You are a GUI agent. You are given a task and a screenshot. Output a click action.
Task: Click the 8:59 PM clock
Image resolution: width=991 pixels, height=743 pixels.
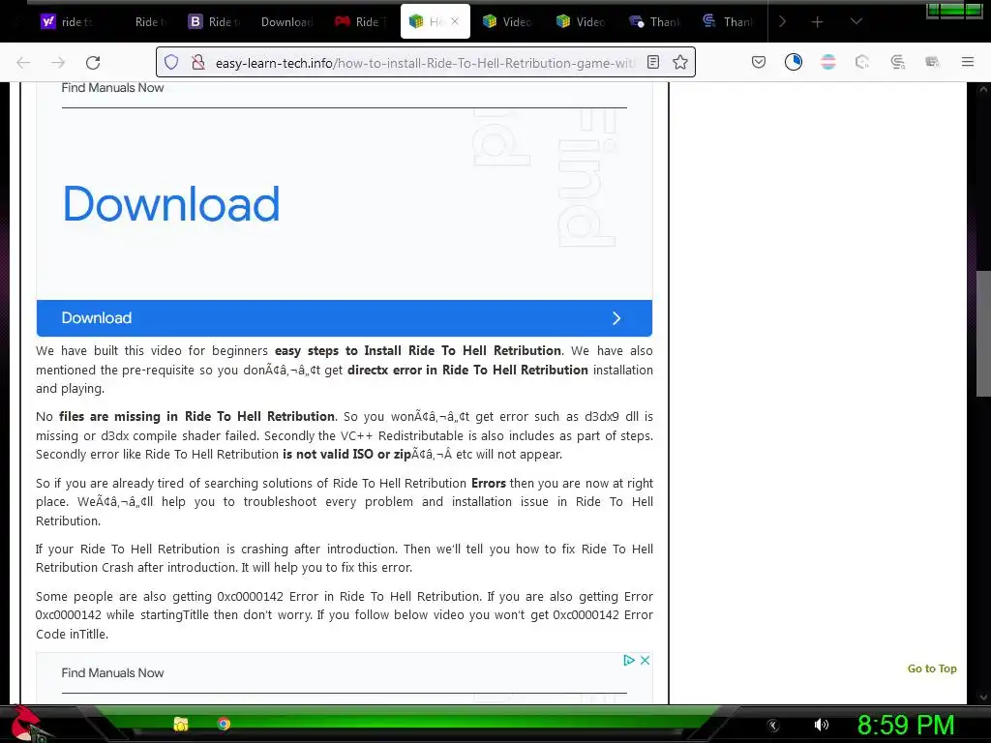pyautogui.click(x=906, y=726)
